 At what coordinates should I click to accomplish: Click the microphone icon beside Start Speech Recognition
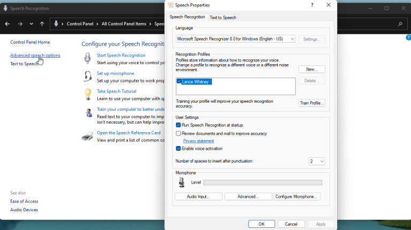click(88, 59)
